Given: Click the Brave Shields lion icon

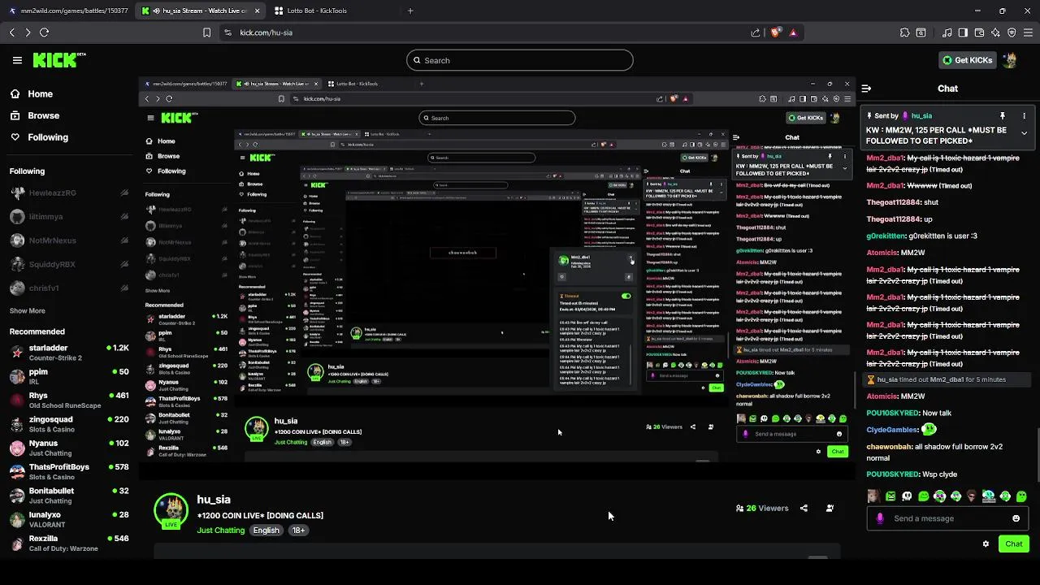Looking at the screenshot, I should [775, 32].
